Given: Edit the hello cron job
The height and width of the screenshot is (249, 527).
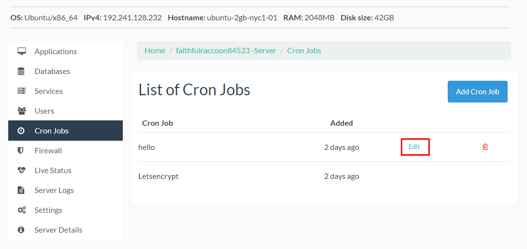Looking at the screenshot, I should click(414, 147).
